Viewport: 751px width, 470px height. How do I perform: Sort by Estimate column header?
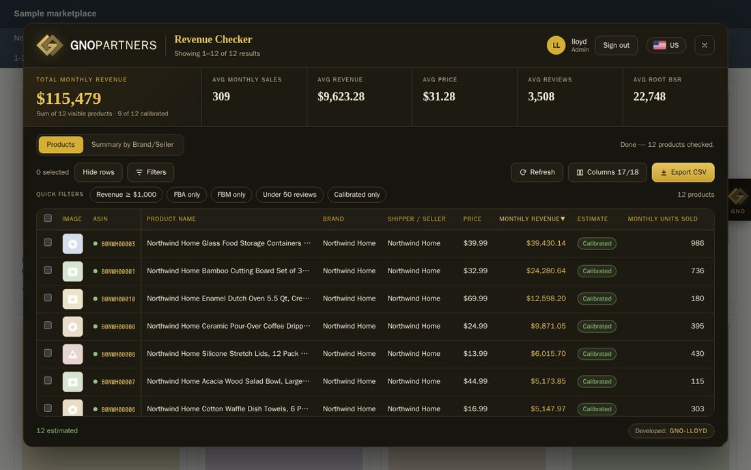pyautogui.click(x=593, y=219)
